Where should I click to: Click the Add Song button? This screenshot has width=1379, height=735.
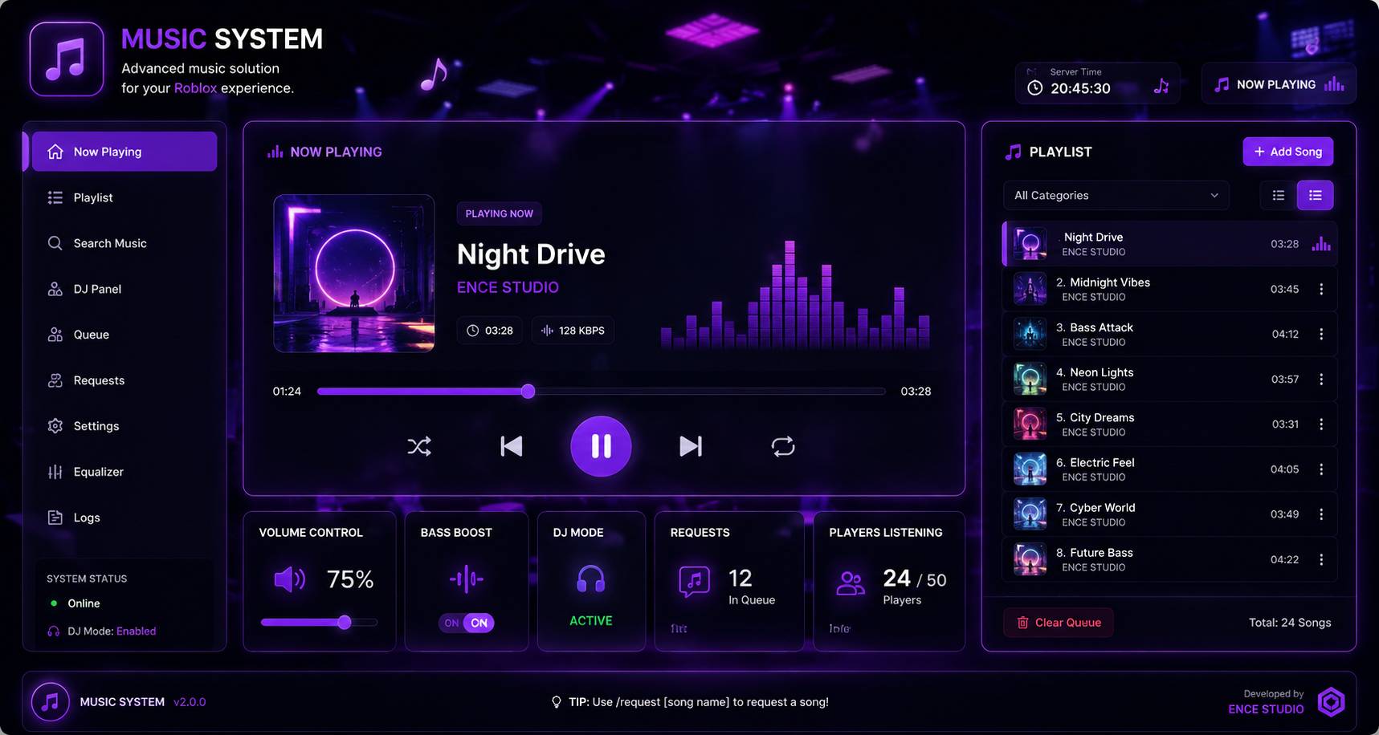1288,152
